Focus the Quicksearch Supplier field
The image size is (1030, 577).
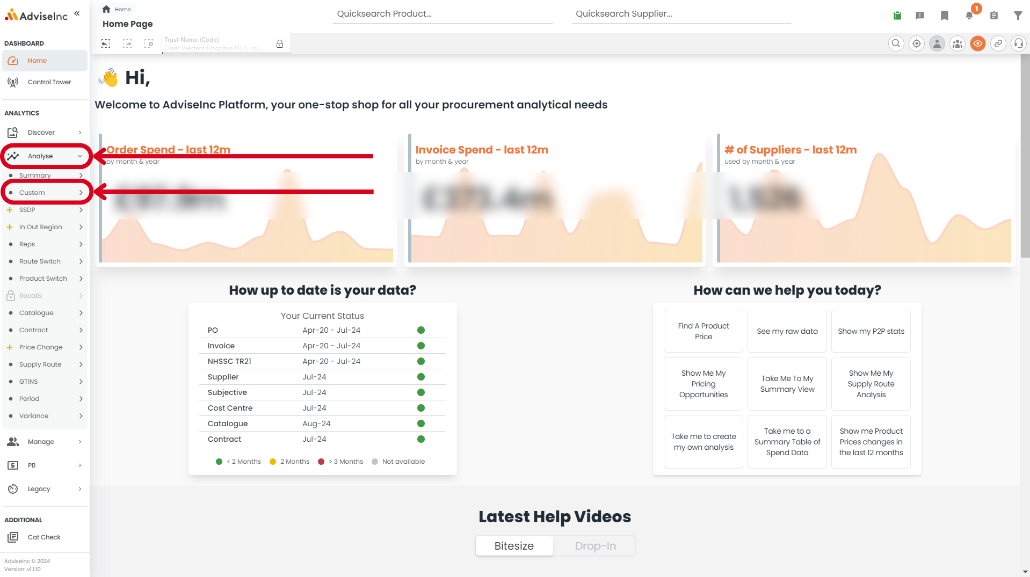(x=681, y=14)
